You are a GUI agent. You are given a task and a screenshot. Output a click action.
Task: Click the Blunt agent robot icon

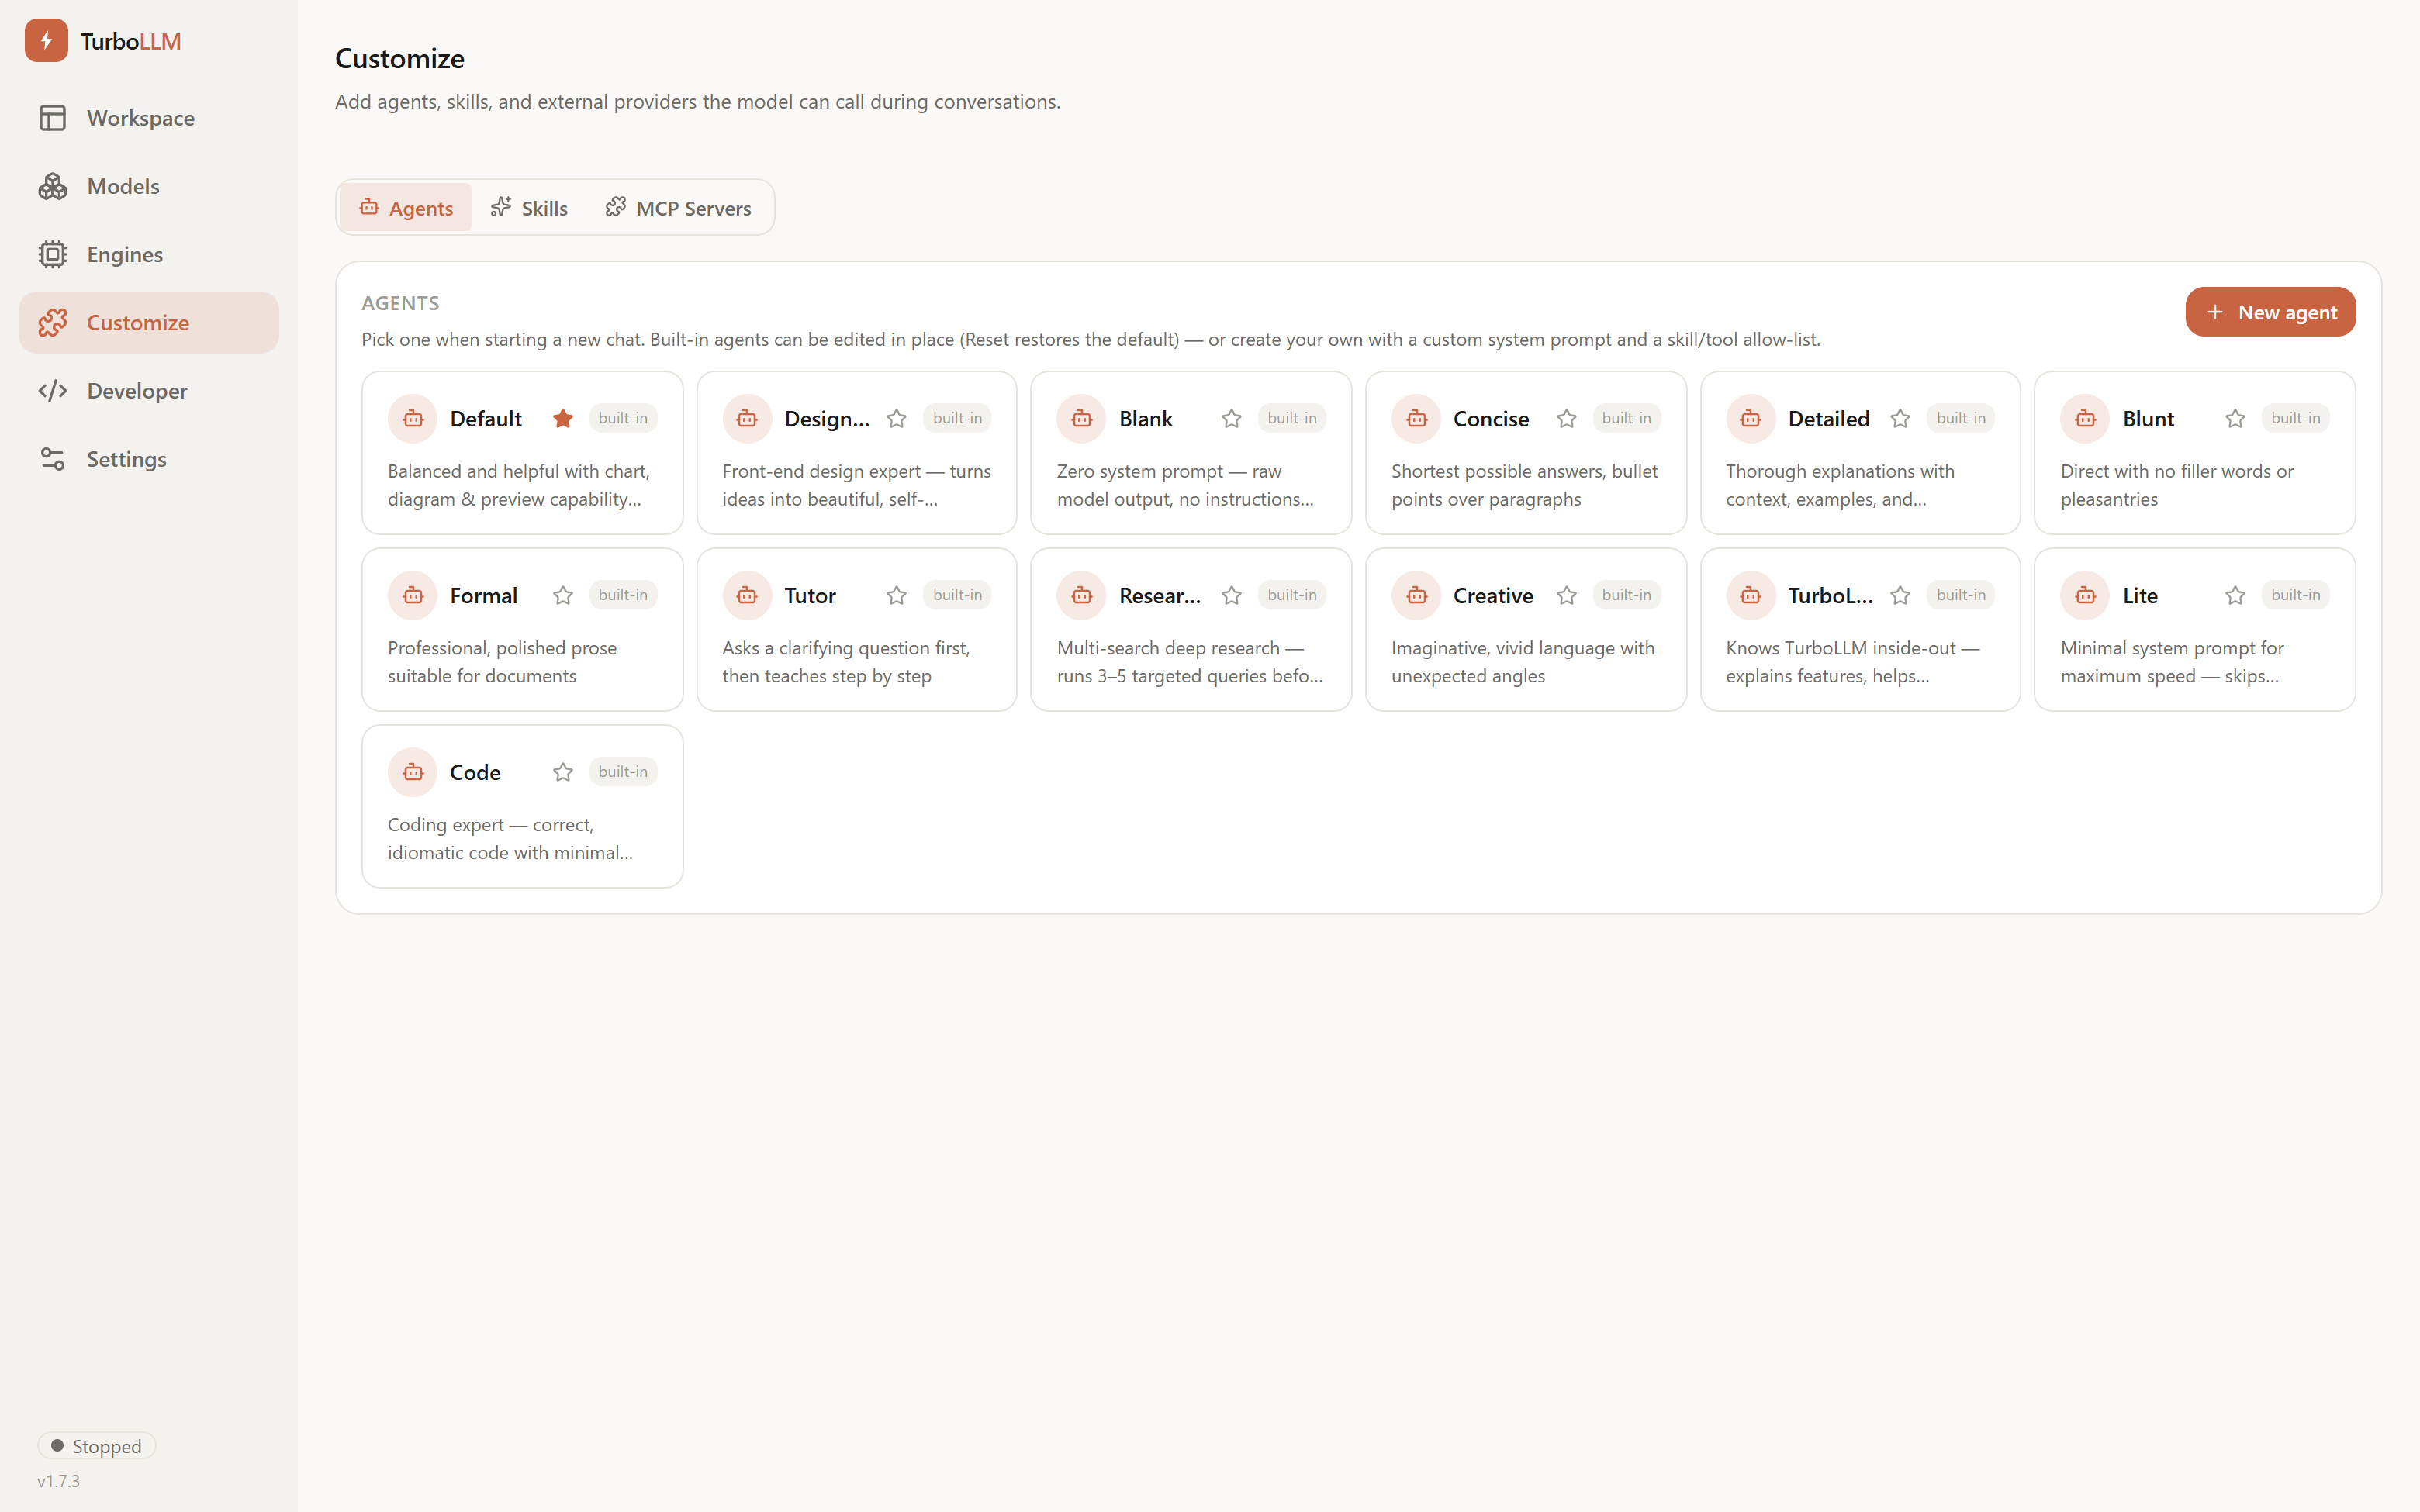(2086, 419)
